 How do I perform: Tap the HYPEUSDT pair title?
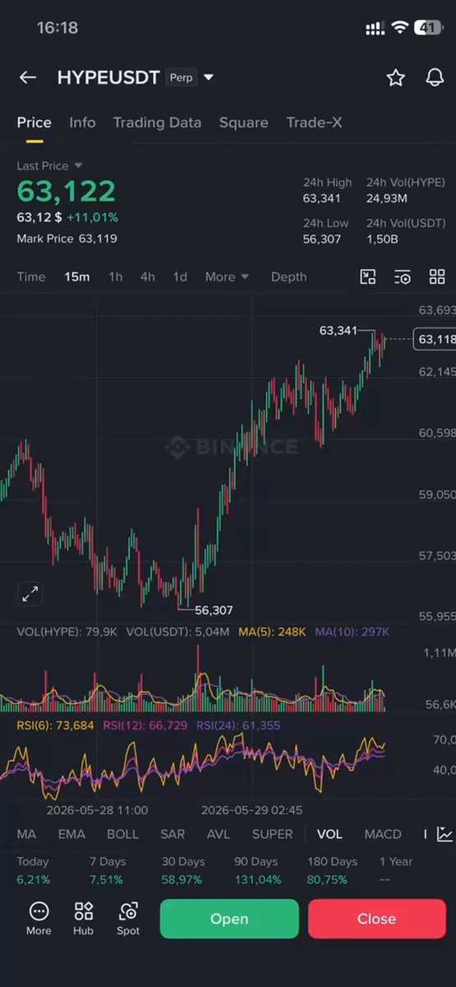109,77
